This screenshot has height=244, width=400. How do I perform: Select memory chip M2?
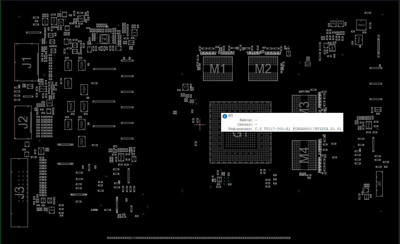(x=263, y=69)
